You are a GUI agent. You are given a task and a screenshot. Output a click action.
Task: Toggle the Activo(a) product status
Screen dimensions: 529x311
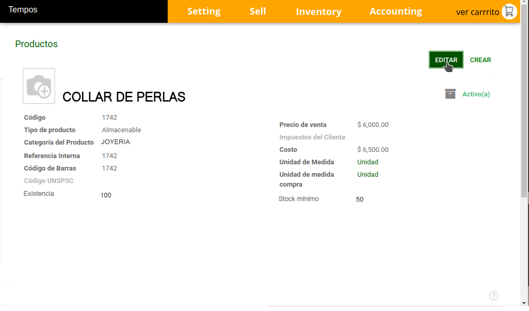pos(476,94)
